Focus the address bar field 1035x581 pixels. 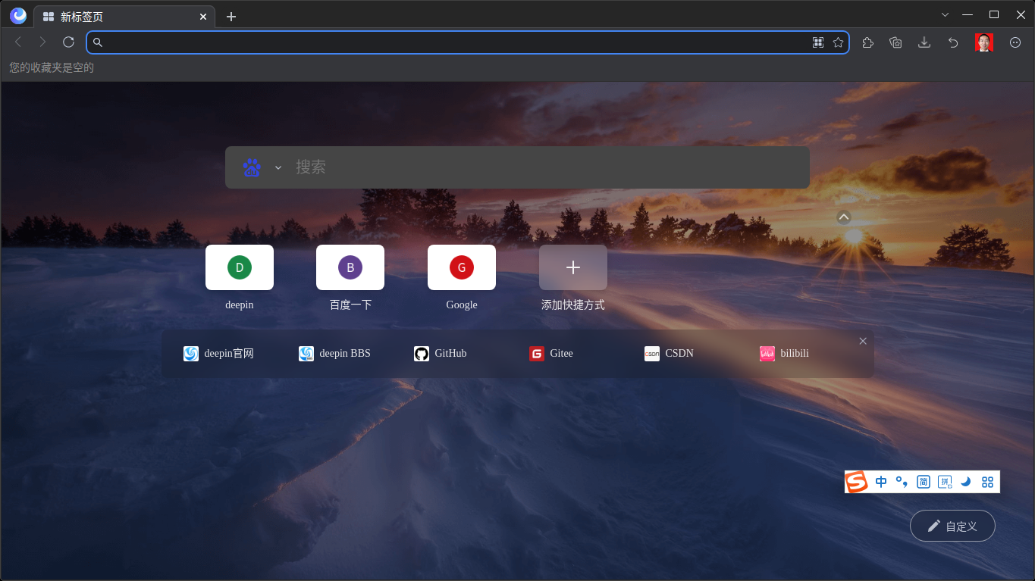pos(468,42)
